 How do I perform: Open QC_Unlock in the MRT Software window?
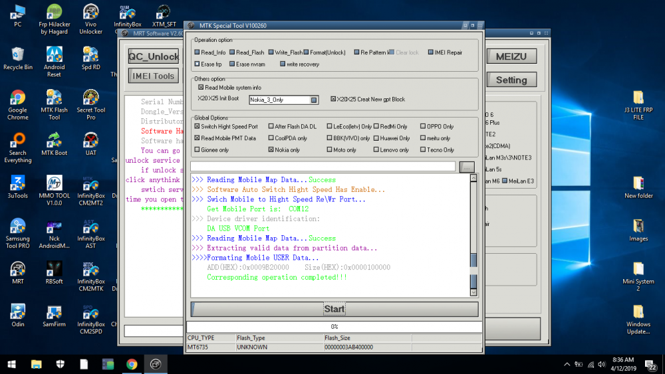[x=154, y=56]
